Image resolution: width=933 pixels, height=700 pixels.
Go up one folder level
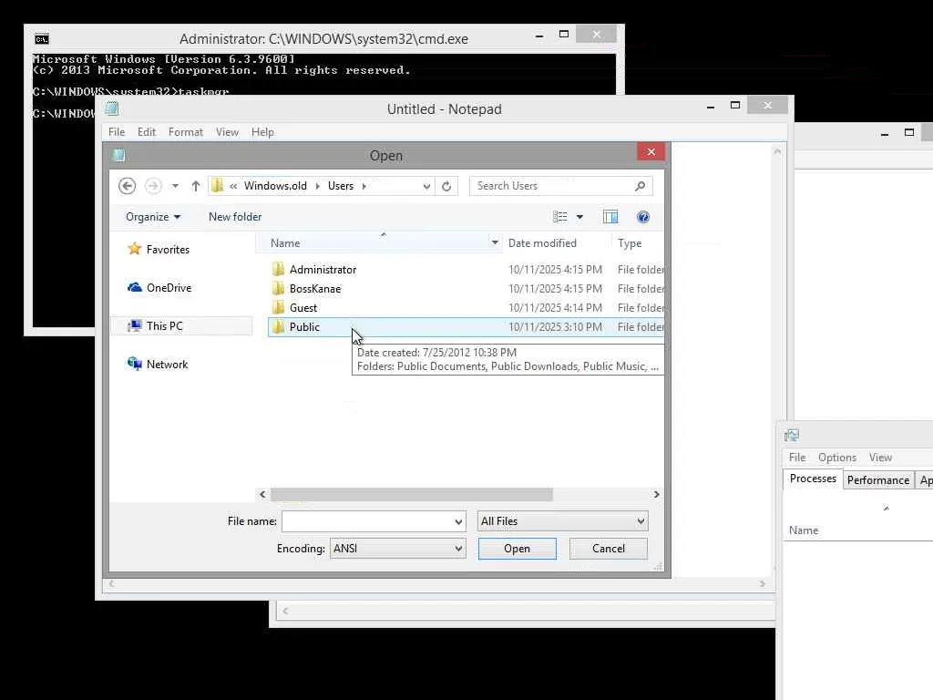point(196,186)
